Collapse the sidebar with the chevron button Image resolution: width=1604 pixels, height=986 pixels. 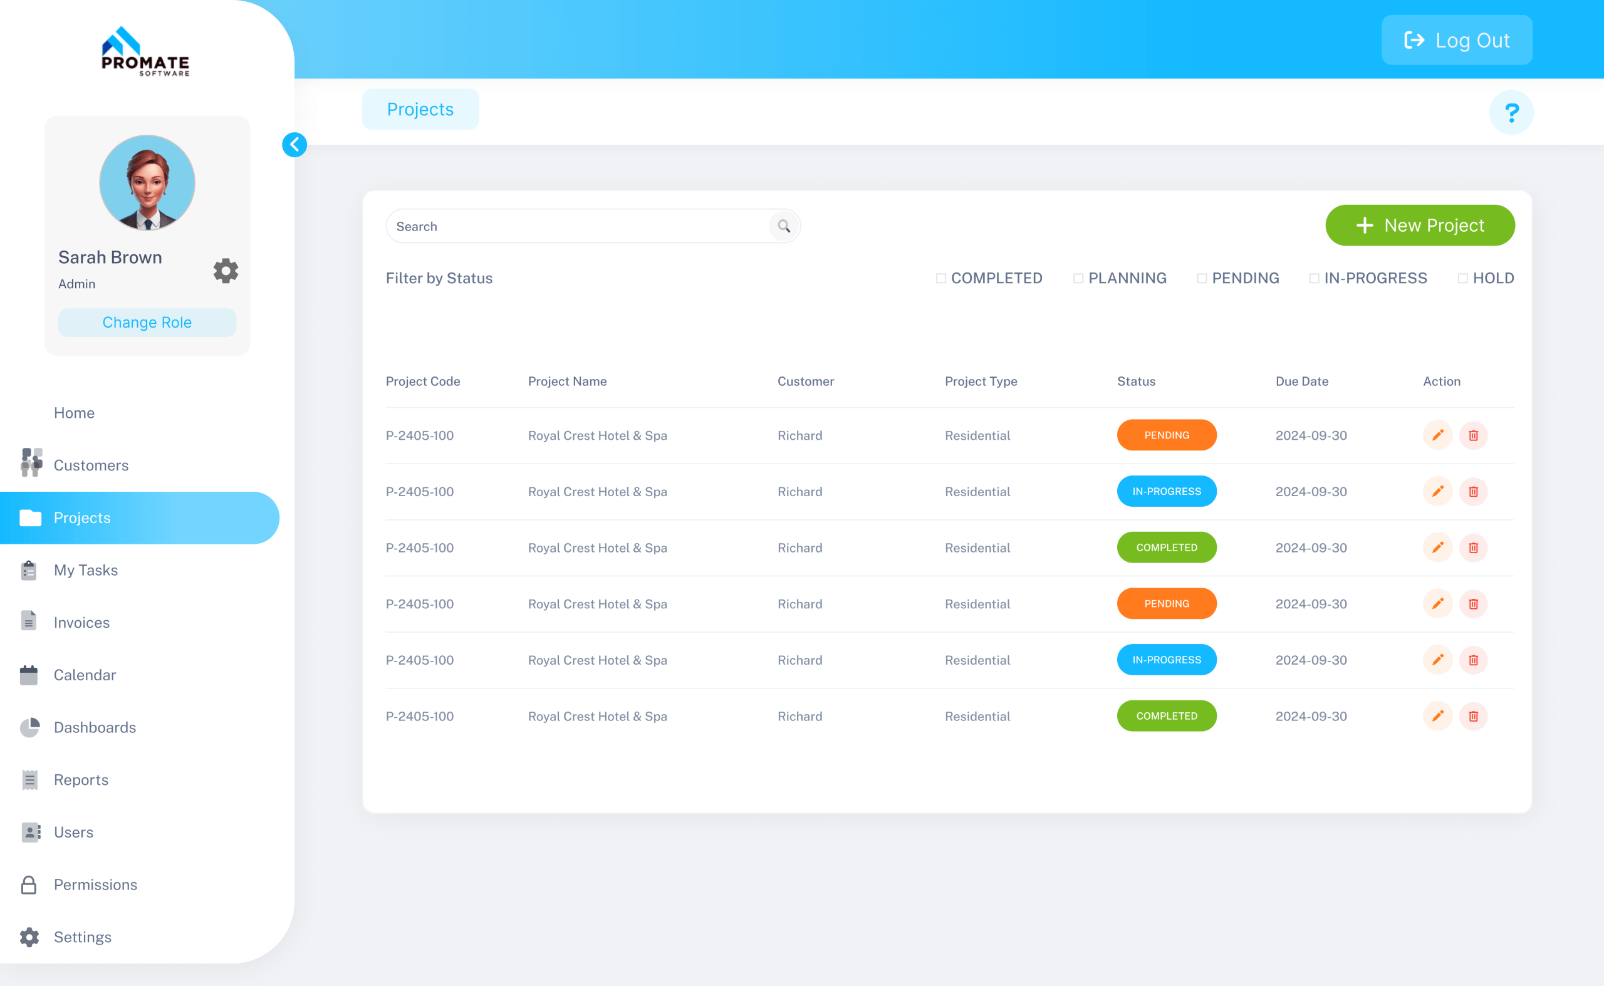click(x=294, y=145)
